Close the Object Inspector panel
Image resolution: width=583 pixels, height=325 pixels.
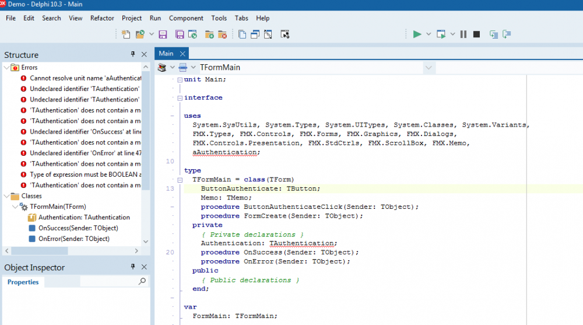(x=144, y=267)
